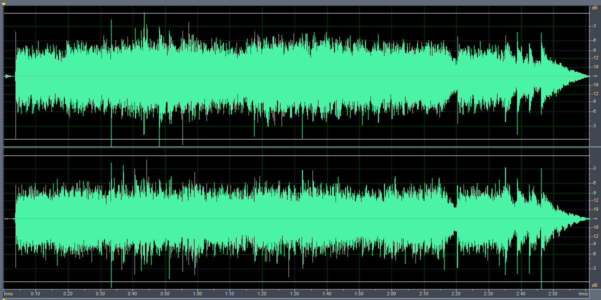Click the 2:20 label on the ruler
Image resolution: width=601 pixels, height=300 pixels.
pos(456,293)
